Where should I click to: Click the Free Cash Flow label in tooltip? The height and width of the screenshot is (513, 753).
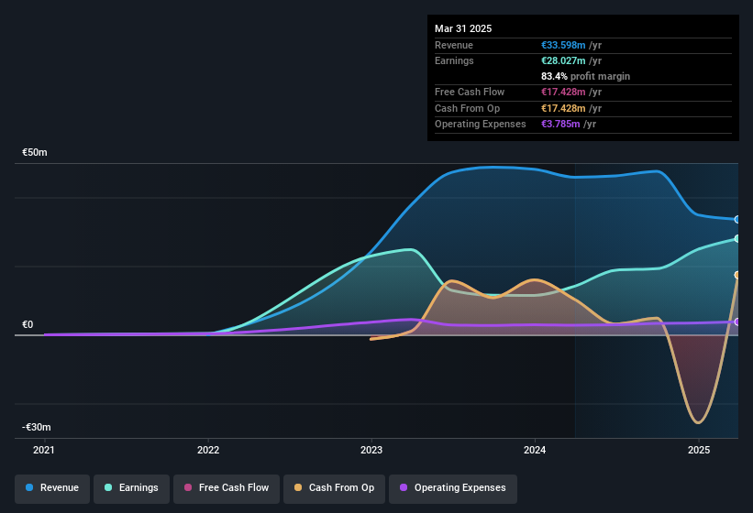click(470, 92)
